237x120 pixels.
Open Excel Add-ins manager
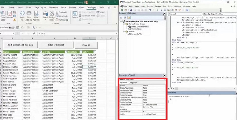click(29, 16)
